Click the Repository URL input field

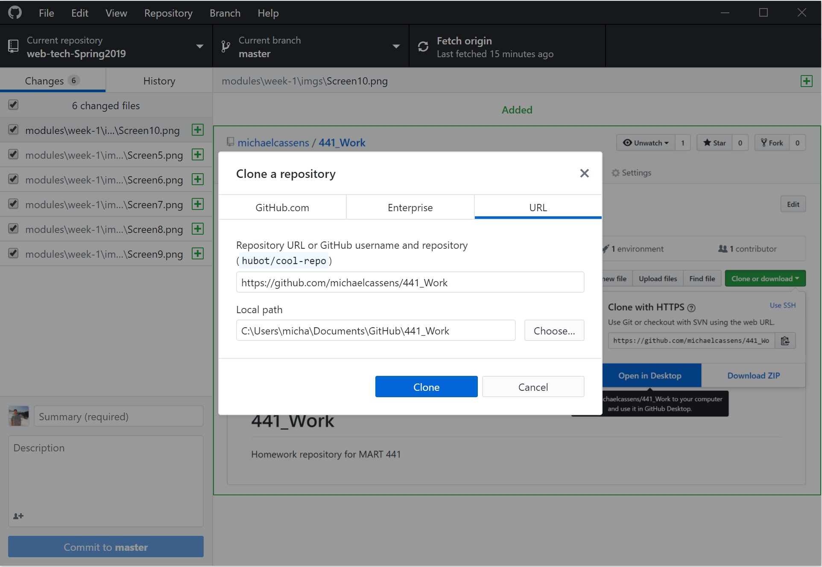[x=410, y=282]
